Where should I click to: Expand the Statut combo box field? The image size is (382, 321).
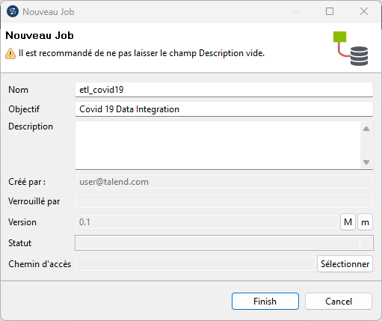(224, 242)
